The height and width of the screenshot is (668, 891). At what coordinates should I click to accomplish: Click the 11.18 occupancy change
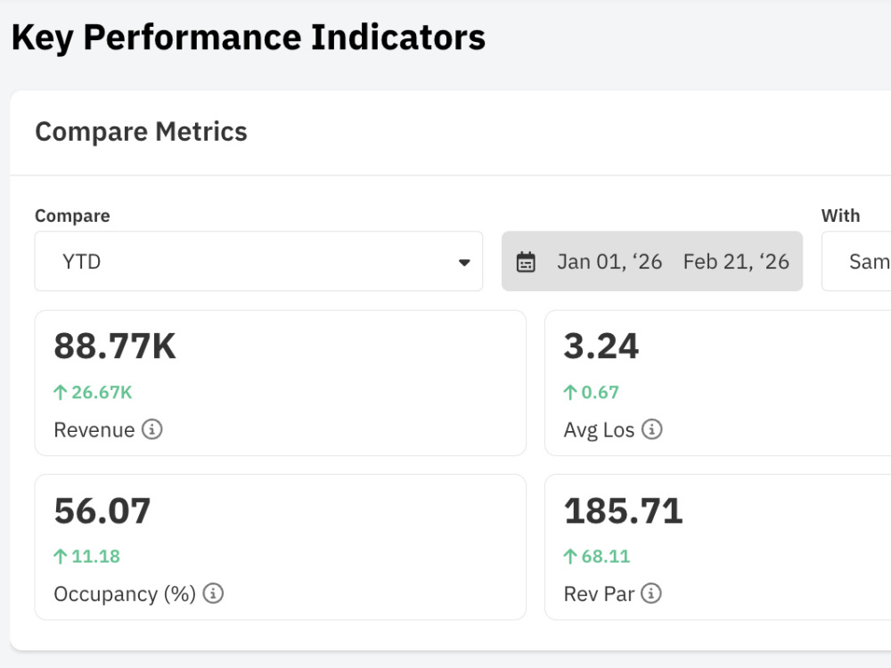point(95,557)
